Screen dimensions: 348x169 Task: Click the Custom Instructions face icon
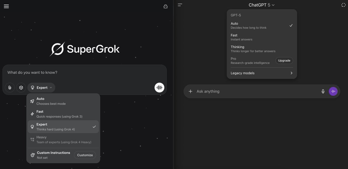click(32, 155)
